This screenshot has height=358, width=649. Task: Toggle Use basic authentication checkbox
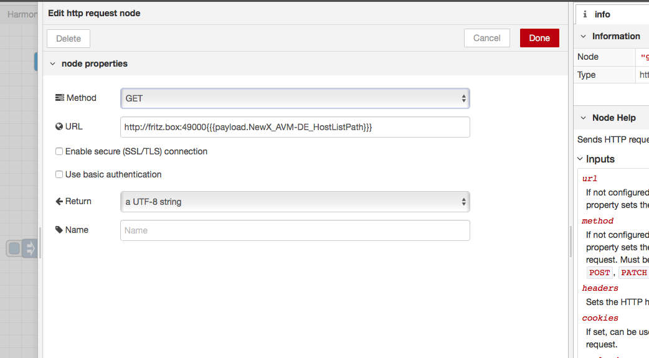point(59,175)
